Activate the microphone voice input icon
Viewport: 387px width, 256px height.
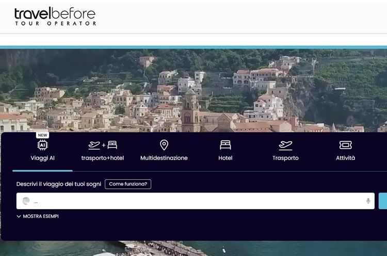click(x=368, y=201)
